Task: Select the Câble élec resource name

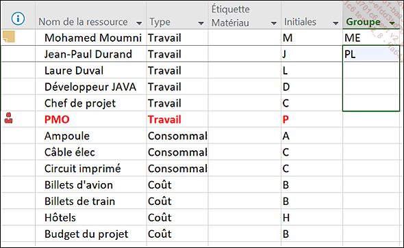Action: [x=70, y=152]
